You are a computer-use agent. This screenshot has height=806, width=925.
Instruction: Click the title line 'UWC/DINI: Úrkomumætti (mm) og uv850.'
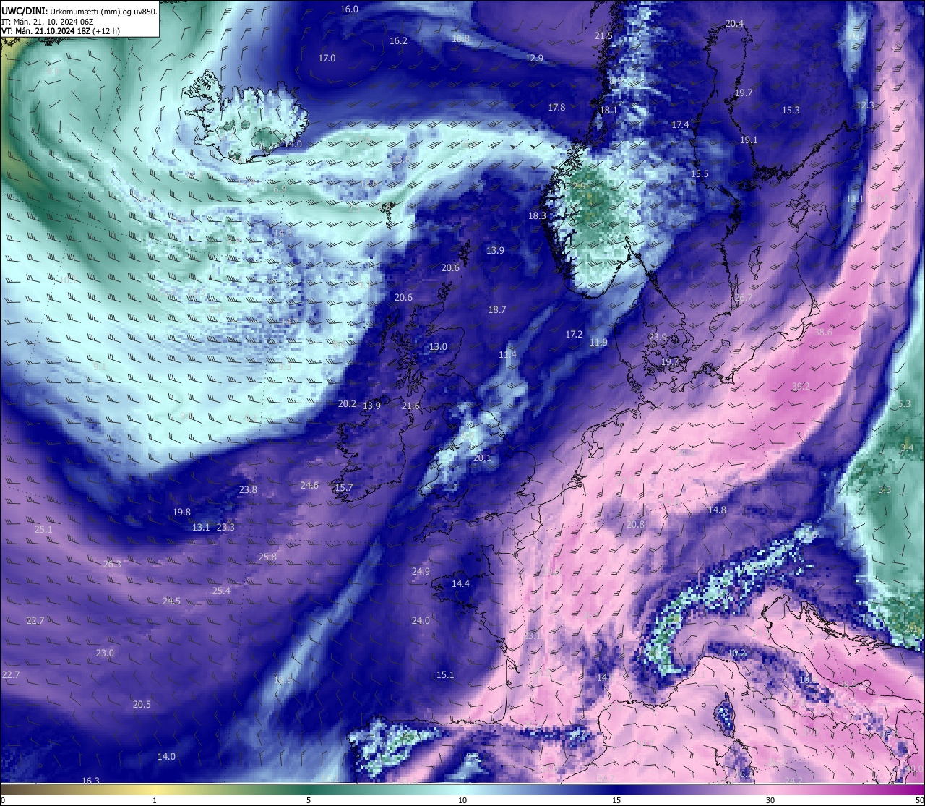click(x=79, y=12)
